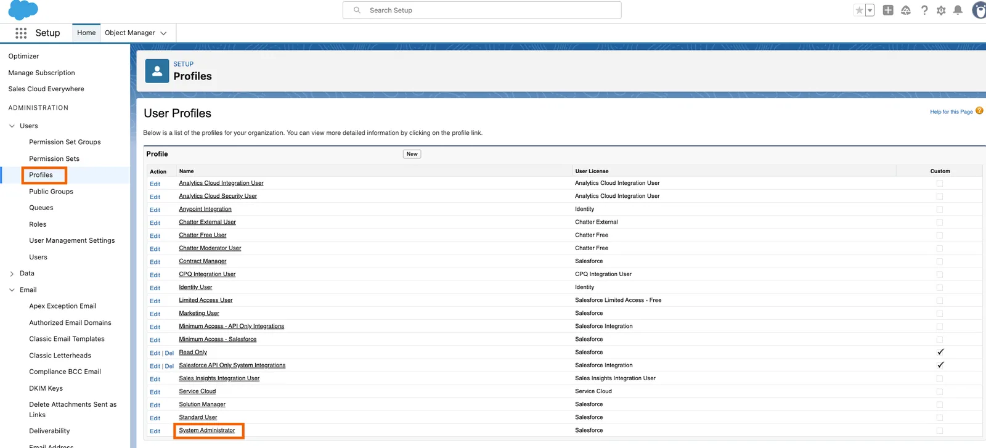Open the favorites list dropdown arrow
Viewport: 986px width, 448px height.
tap(870, 10)
